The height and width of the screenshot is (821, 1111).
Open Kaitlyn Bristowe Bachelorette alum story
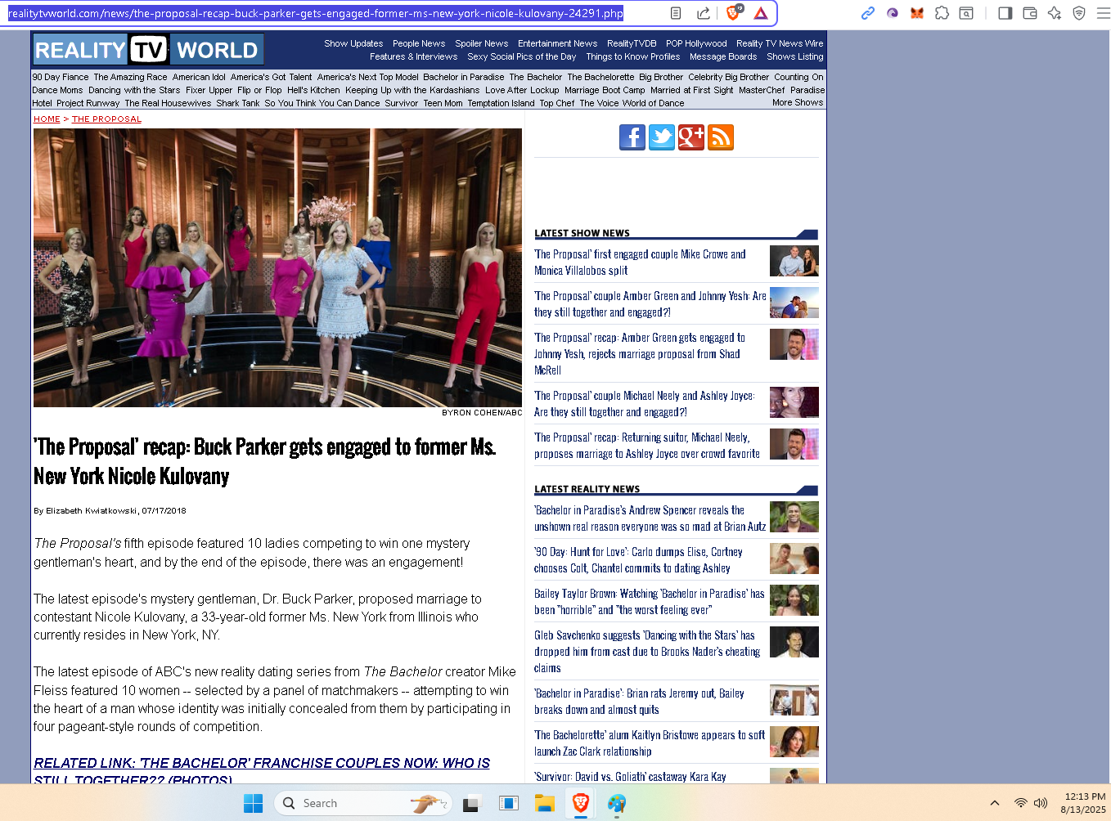coord(650,743)
